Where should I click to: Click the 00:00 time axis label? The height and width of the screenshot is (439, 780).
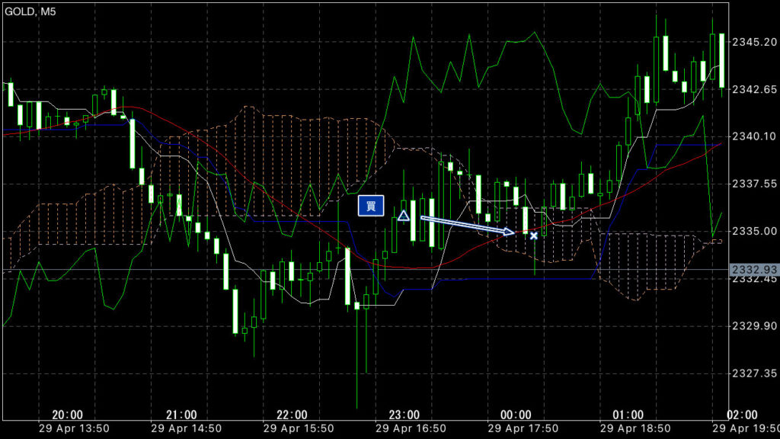516,415
